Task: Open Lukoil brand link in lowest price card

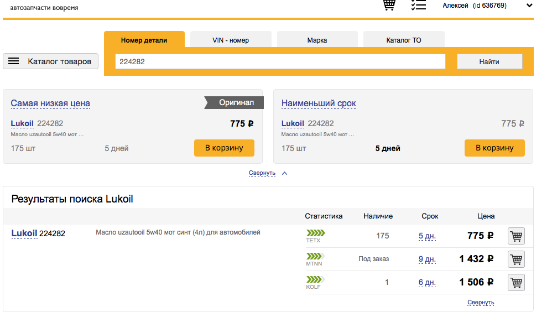Action: (22, 124)
